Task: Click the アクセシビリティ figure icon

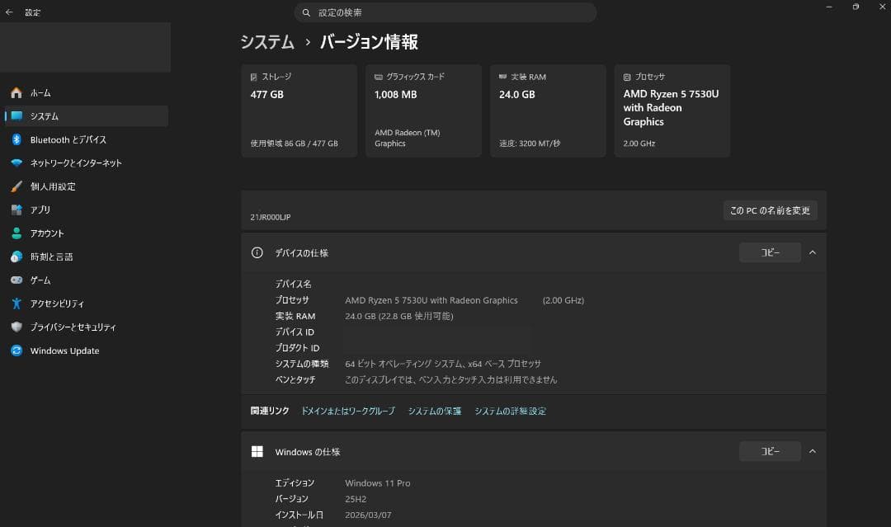Action: click(16, 303)
